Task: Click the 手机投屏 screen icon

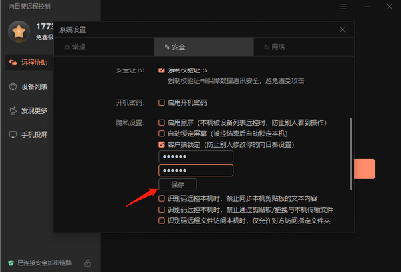Action: click(x=13, y=134)
